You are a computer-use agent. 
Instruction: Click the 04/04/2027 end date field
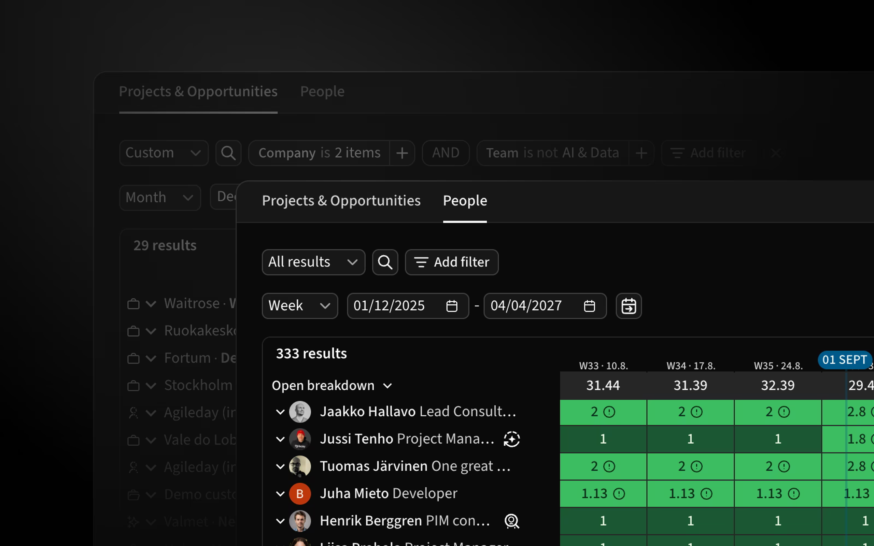(x=545, y=306)
